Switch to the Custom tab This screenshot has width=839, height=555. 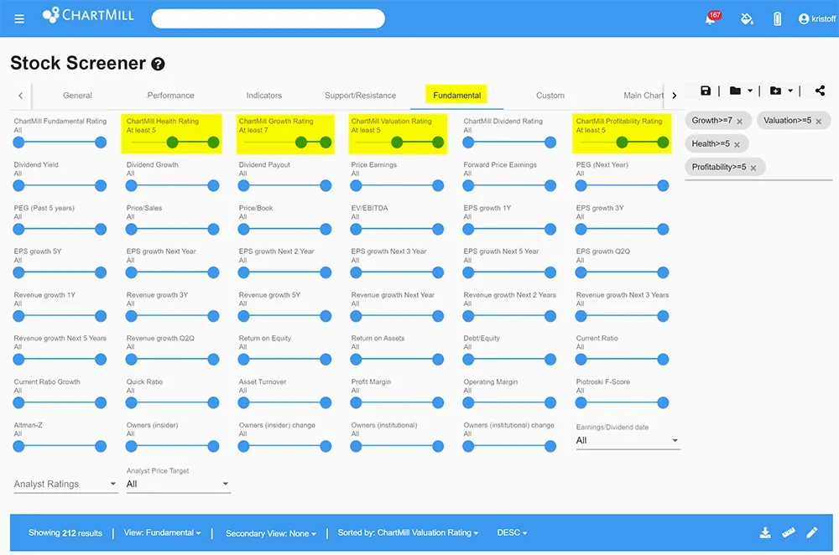coord(550,96)
